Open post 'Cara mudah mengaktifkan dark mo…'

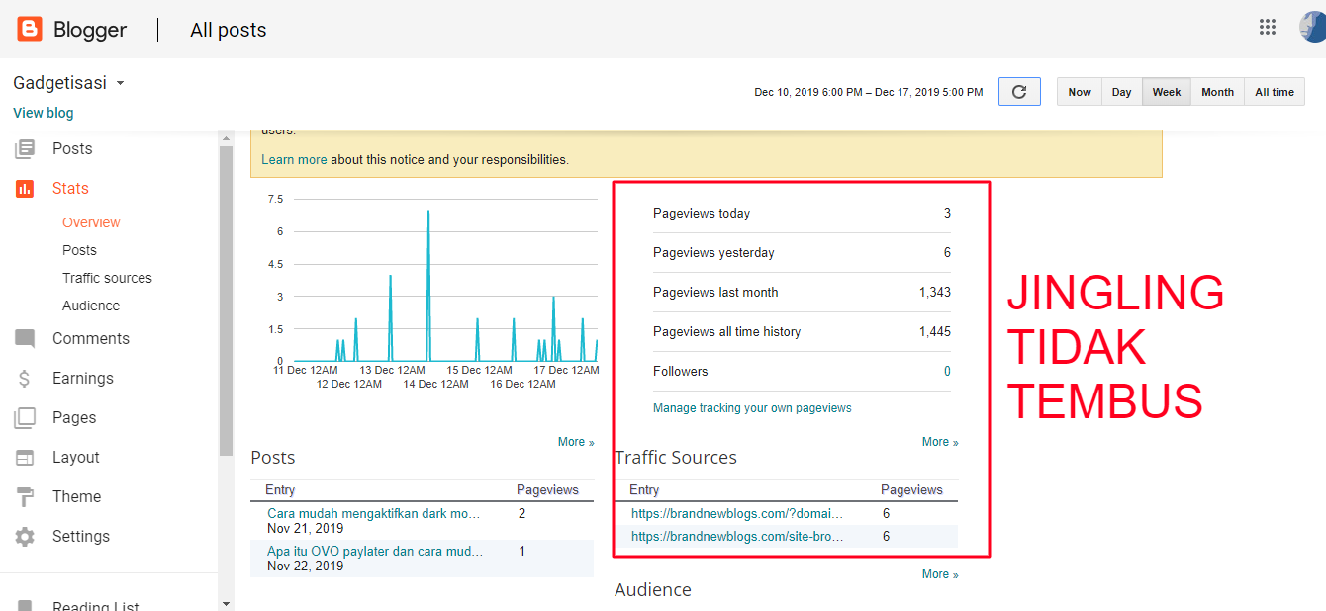[373, 514]
